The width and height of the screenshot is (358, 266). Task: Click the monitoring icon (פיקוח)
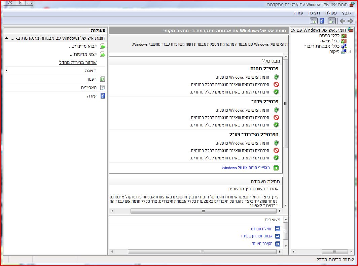pyautogui.click(x=344, y=52)
